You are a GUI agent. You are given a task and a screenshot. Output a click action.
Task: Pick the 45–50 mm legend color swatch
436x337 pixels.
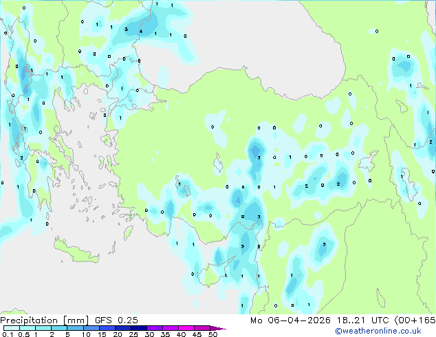tap(202, 328)
